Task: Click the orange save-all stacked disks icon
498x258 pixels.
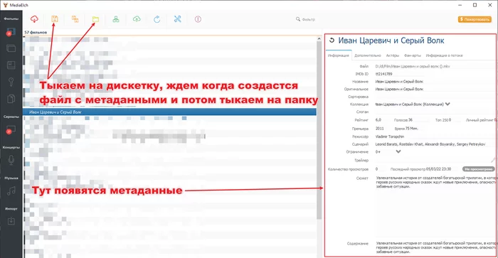Action: pos(75,19)
